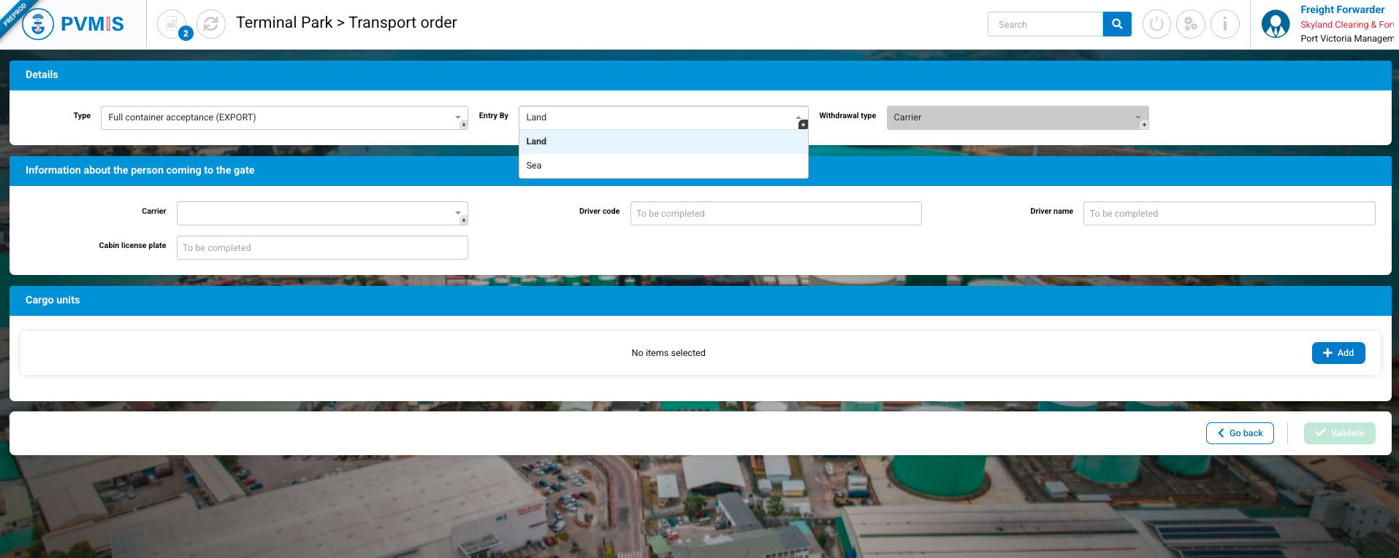Click the blue magnifier search button
The image size is (1399, 558).
[1116, 24]
